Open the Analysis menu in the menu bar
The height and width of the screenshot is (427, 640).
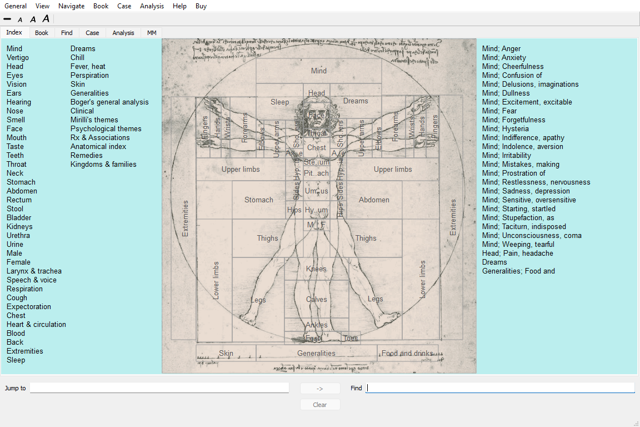[152, 6]
